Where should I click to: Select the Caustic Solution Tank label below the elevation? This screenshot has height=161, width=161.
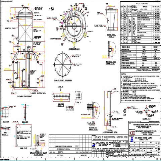[39, 93]
